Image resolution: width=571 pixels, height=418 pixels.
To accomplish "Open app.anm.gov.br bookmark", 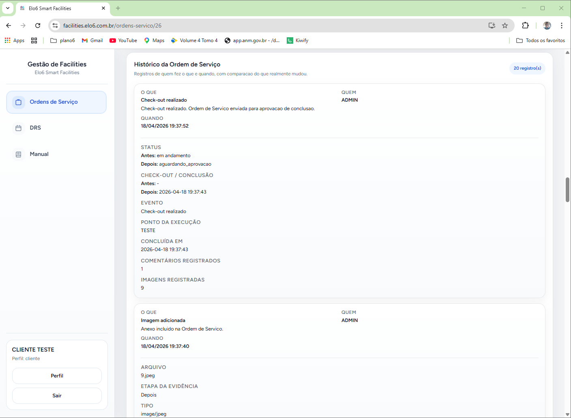I will click(252, 41).
